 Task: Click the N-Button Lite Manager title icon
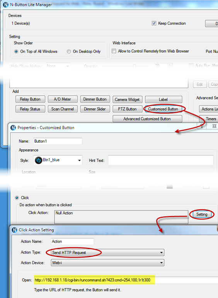click(5, 5)
